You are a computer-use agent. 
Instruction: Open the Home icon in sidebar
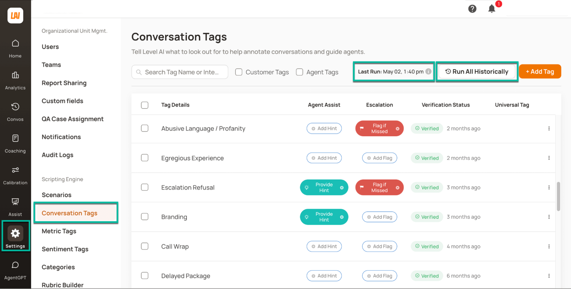coord(15,43)
